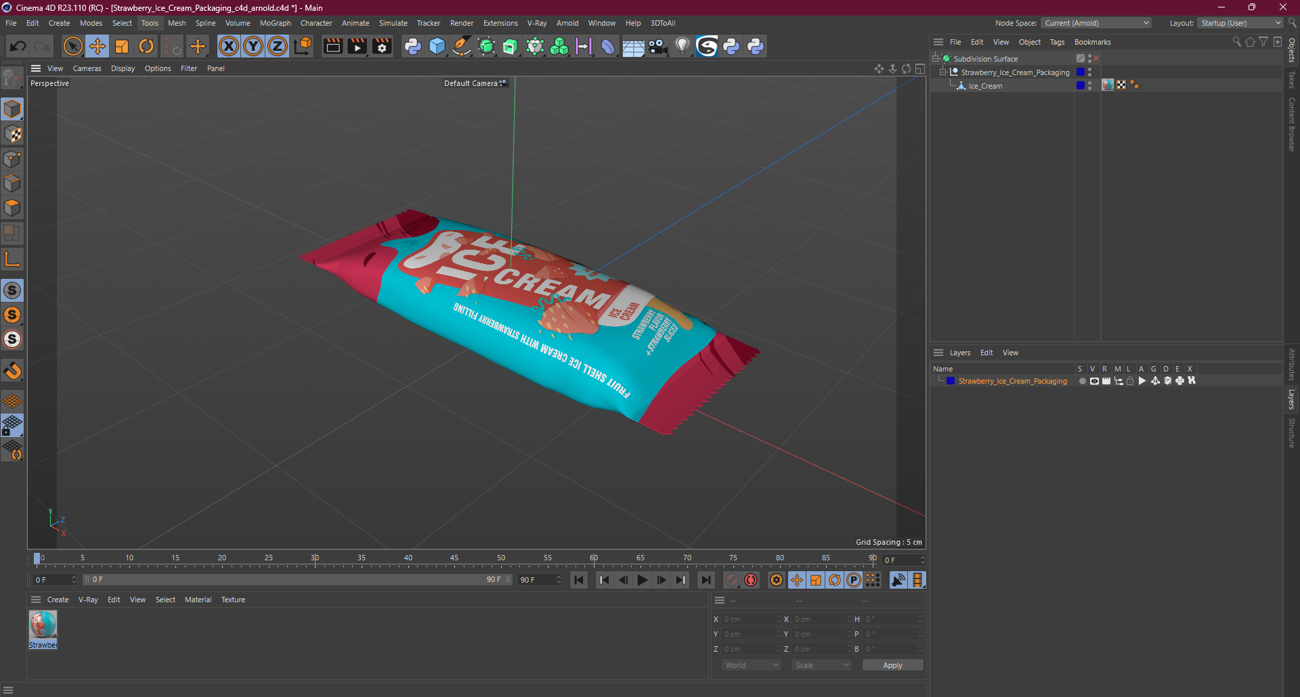The width and height of the screenshot is (1300, 697).
Task: Click the MoGraph cloner icon
Action: point(559,46)
